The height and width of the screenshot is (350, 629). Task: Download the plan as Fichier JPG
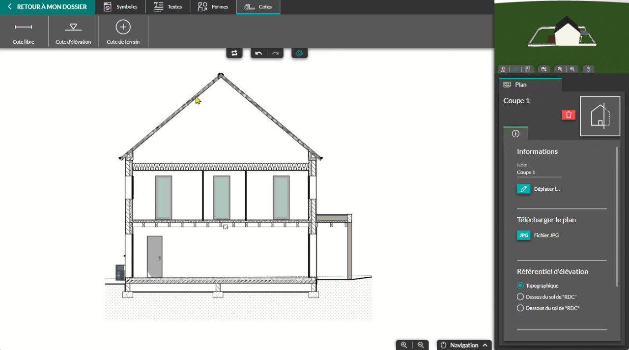(524, 235)
